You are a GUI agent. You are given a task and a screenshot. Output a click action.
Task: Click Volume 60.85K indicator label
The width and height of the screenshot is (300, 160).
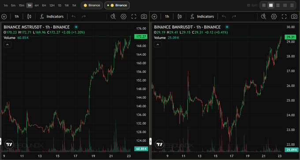(16, 38)
